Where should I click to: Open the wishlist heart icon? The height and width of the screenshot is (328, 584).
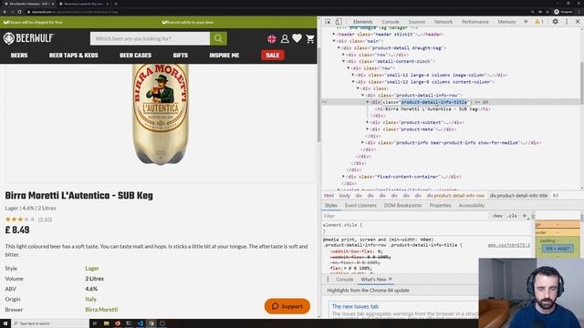(297, 38)
